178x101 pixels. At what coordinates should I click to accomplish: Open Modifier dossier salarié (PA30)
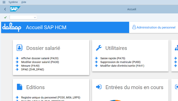(40, 62)
